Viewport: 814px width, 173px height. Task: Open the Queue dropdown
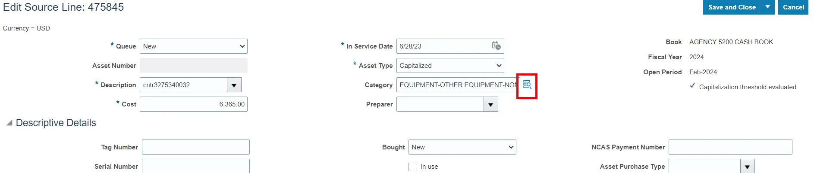193,46
